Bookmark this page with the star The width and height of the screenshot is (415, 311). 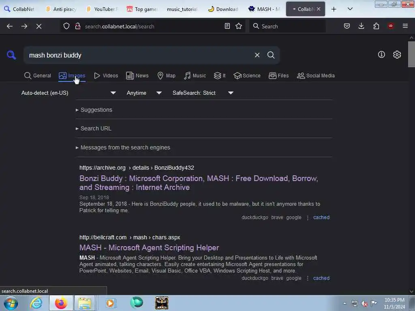(239, 26)
